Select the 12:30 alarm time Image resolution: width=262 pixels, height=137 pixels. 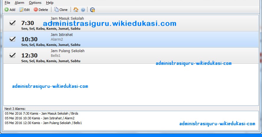[x=30, y=55]
